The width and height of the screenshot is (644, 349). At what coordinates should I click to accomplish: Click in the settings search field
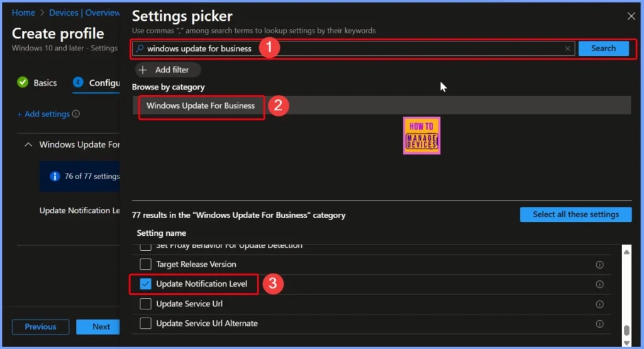[x=353, y=48]
